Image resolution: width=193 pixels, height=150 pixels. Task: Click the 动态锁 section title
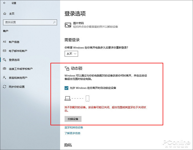(77, 68)
